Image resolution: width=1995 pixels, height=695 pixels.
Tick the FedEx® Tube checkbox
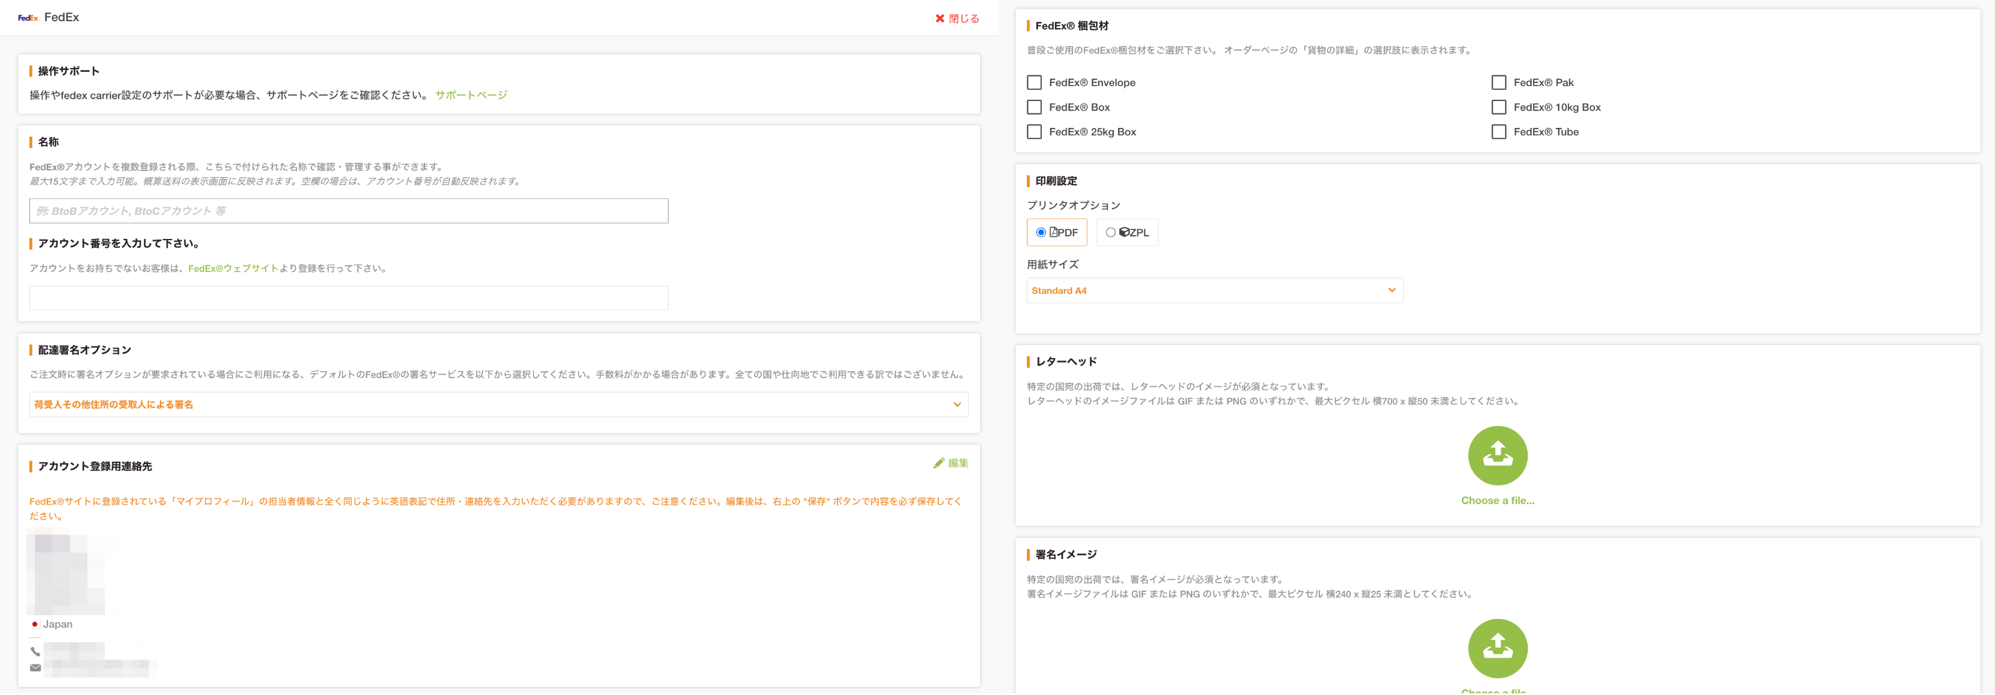(x=1499, y=132)
